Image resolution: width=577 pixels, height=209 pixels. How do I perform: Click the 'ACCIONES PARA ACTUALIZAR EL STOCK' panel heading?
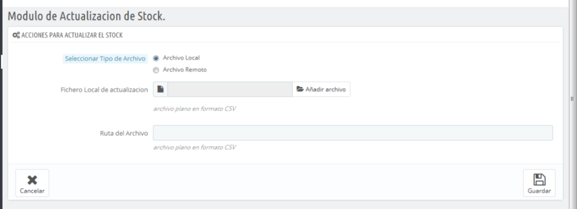72,35
